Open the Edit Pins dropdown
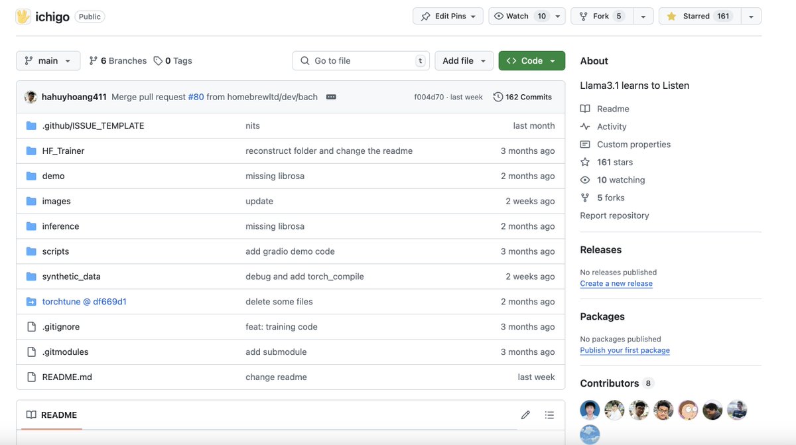 448,16
